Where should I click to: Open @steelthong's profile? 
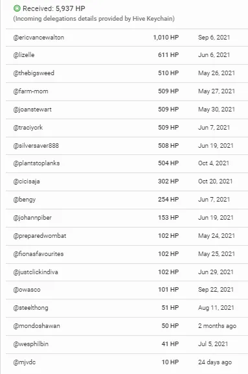(30, 308)
